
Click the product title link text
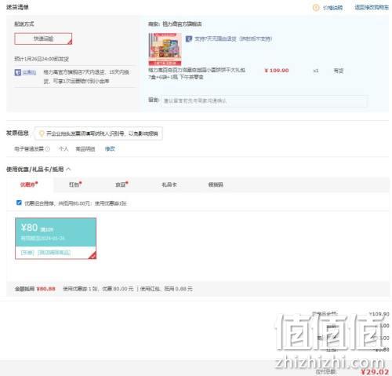[197, 74]
